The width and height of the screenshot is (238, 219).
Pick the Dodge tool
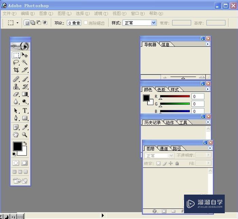(x=24, y=101)
